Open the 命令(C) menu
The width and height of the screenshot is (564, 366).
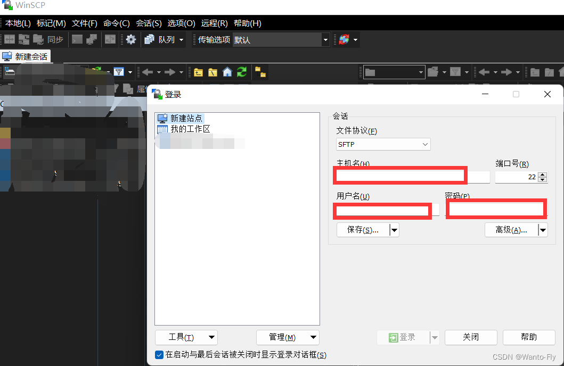pyautogui.click(x=117, y=23)
